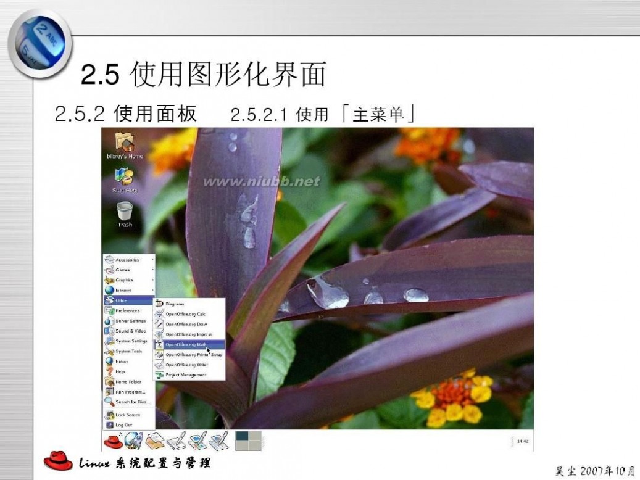Click the 14:42 panel clock
Screen dimensions: 640x480
pyautogui.click(x=523, y=441)
